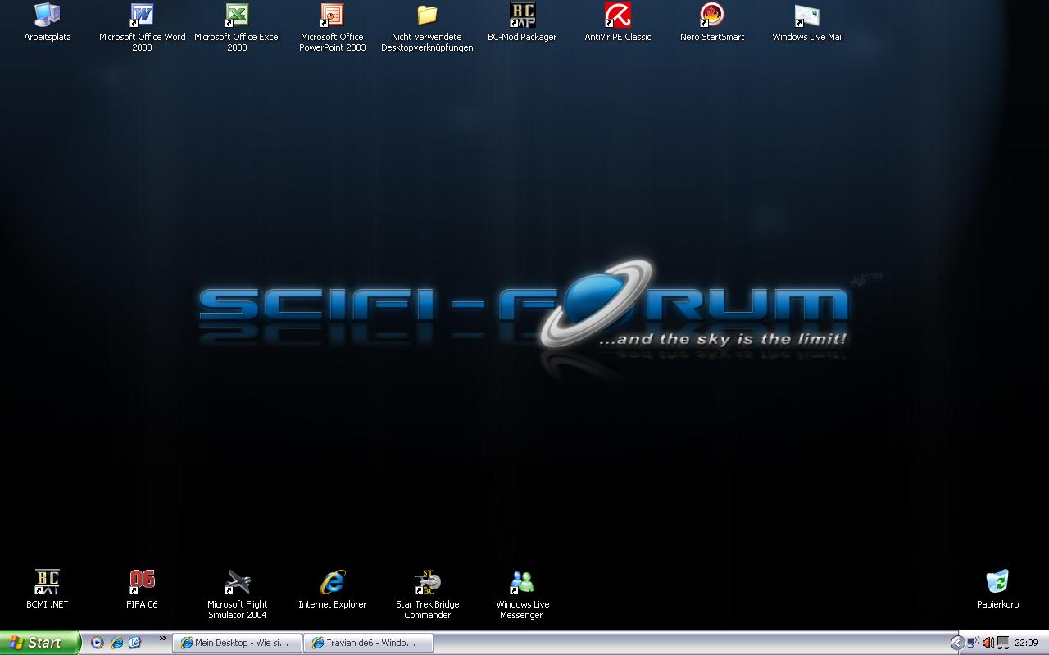Click the volume speaker icon in tray
Viewport: 1049px width, 655px height.
click(988, 643)
